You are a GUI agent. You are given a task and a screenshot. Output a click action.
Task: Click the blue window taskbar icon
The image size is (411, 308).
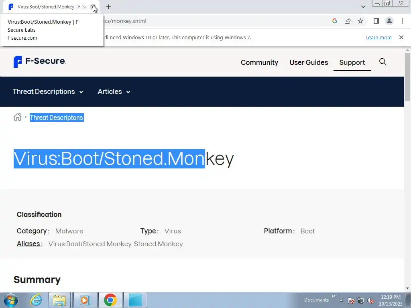[135, 300]
